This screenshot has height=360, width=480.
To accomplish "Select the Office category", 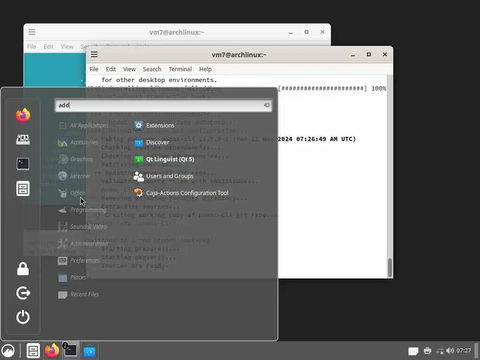I will tap(72, 193).
